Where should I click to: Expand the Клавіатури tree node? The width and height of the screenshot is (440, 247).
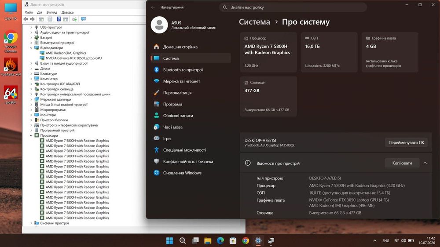31,73
